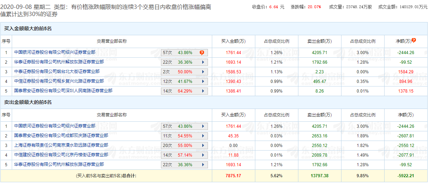The width and height of the screenshot is (428, 184).
Task: Click the sell amount 495.47
Action: (319, 82)
